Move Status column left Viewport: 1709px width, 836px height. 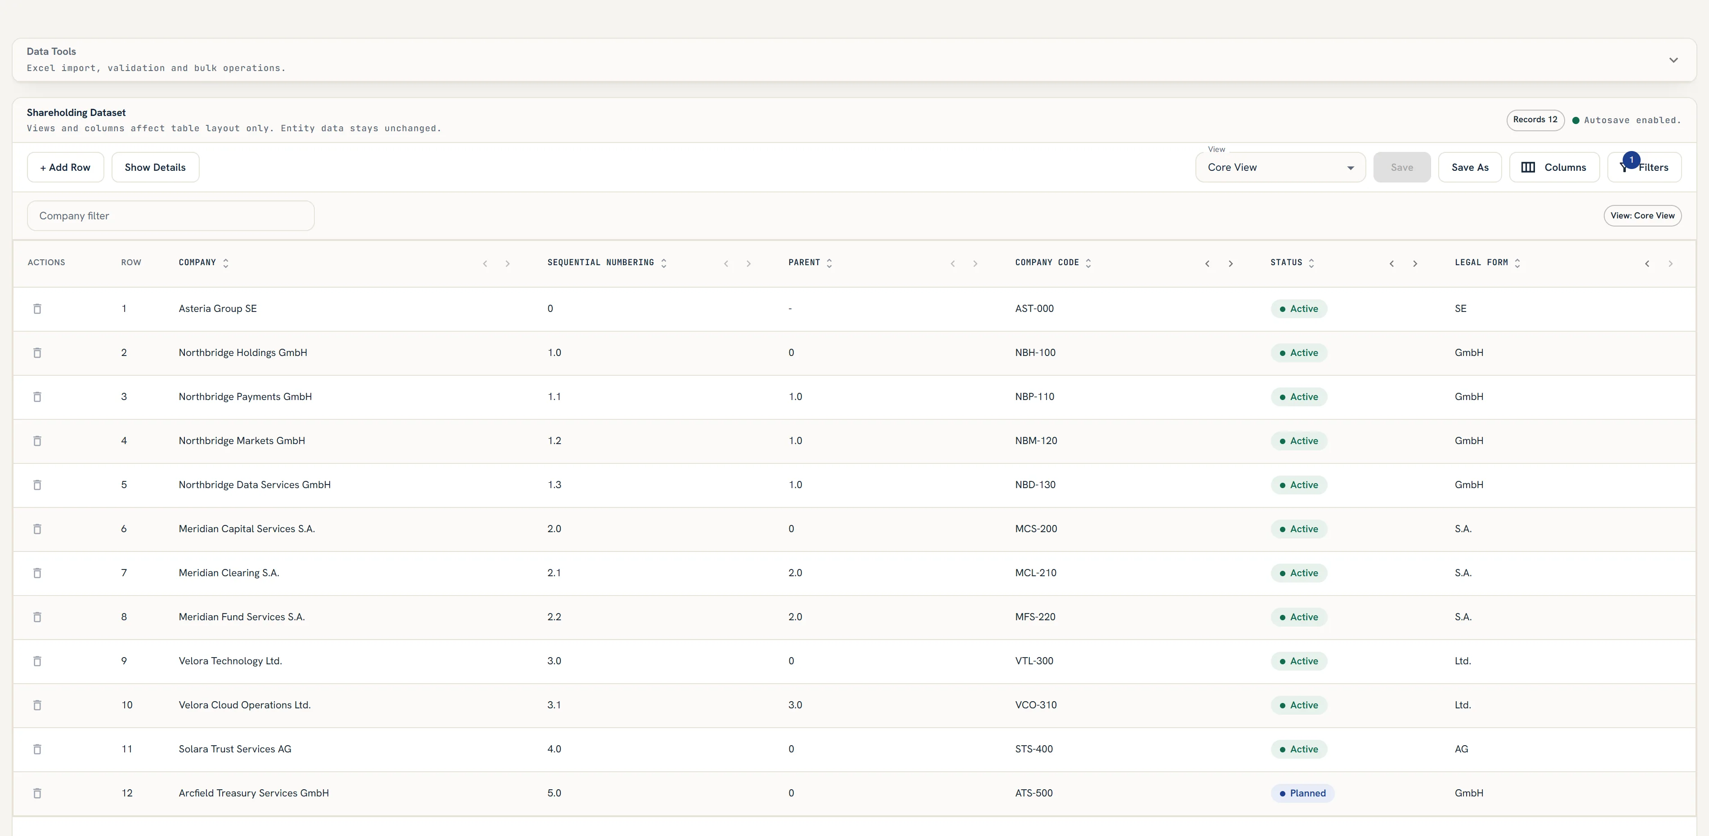(1392, 264)
